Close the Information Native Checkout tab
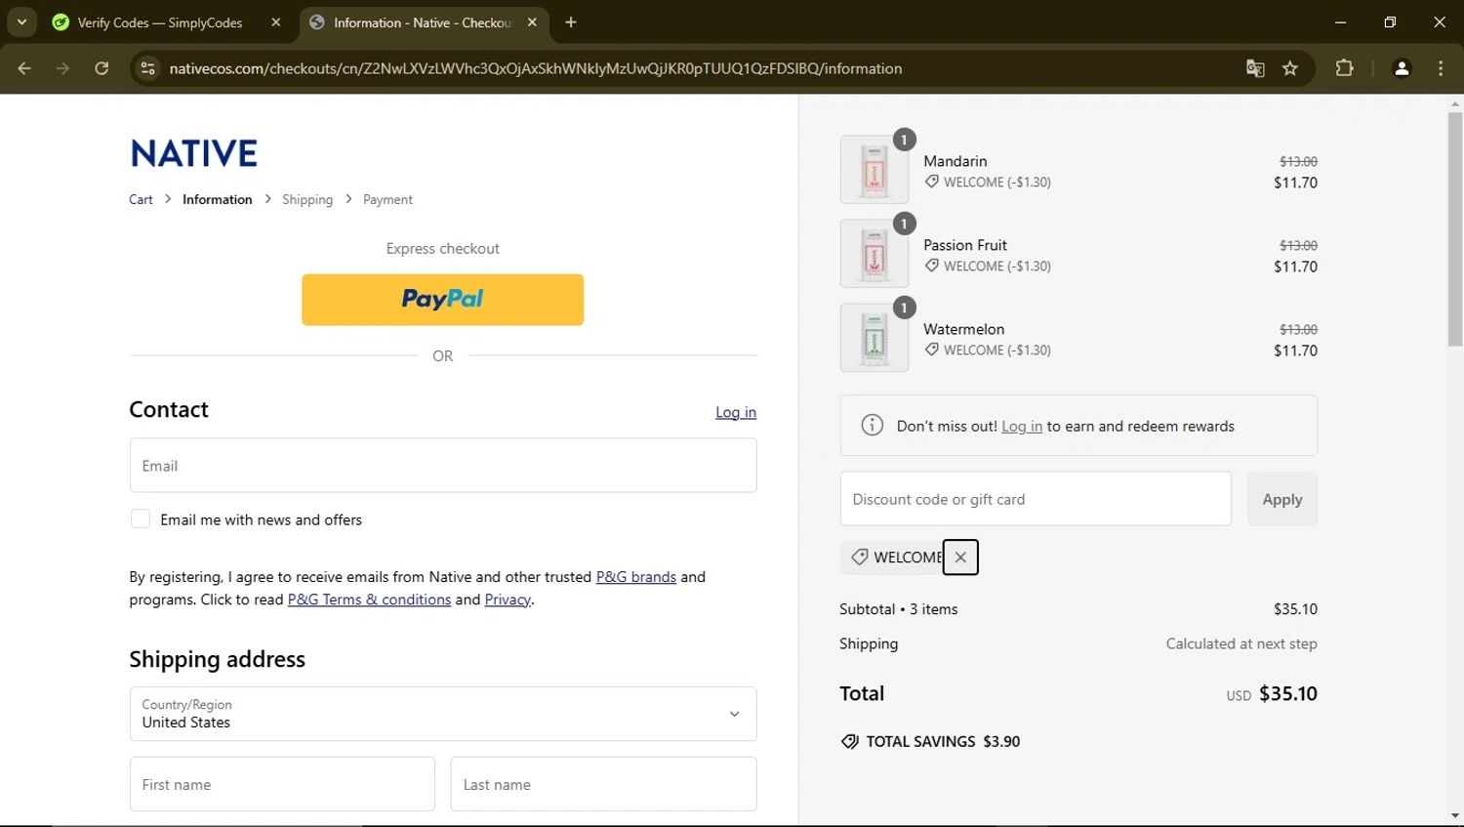Image resolution: width=1464 pixels, height=827 pixels. 532,22
